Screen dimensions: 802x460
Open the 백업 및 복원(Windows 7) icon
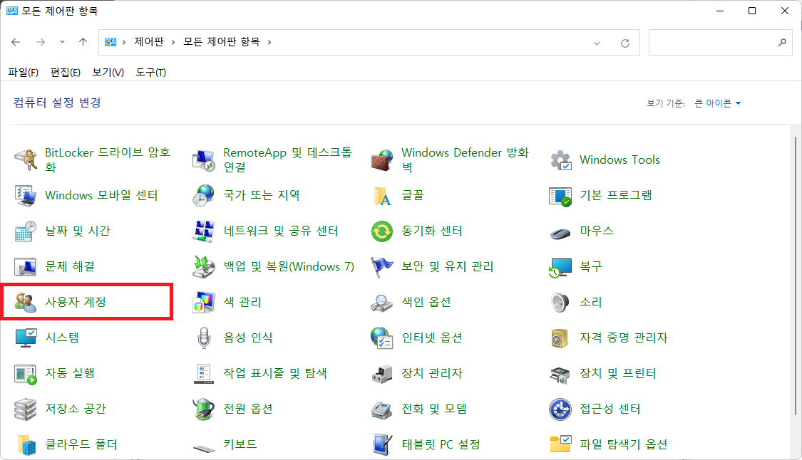point(204,267)
